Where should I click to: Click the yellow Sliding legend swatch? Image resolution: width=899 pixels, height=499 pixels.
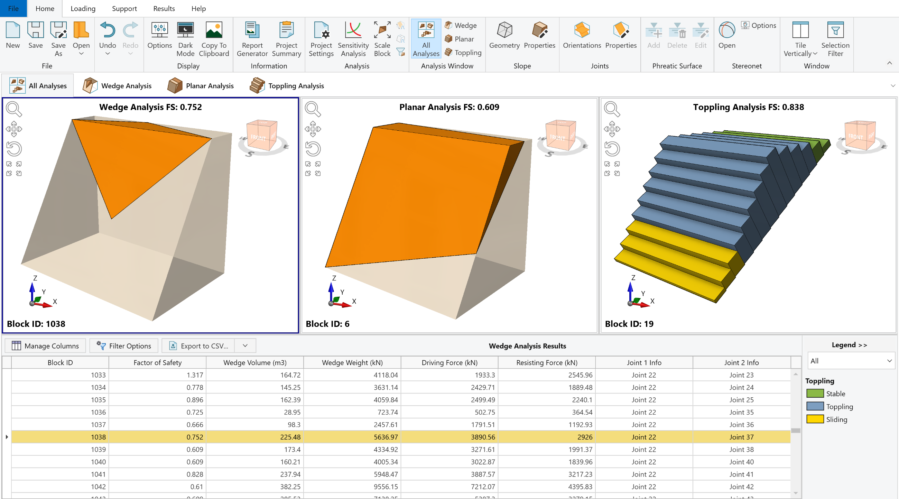coord(815,419)
